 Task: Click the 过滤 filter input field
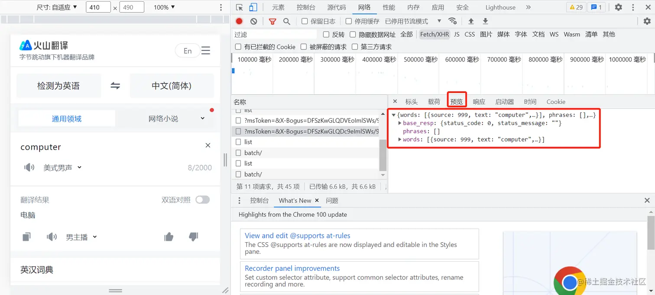[x=276, y=34]
